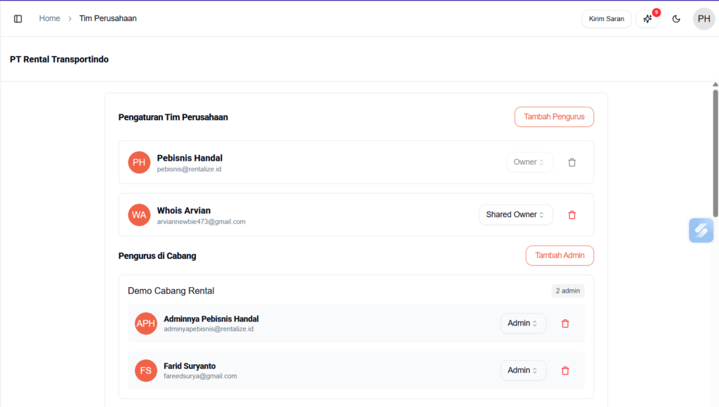Click the floating blue widget icon
The height and width of the screenshot is (407, 719).
click(x=701, y=230)
